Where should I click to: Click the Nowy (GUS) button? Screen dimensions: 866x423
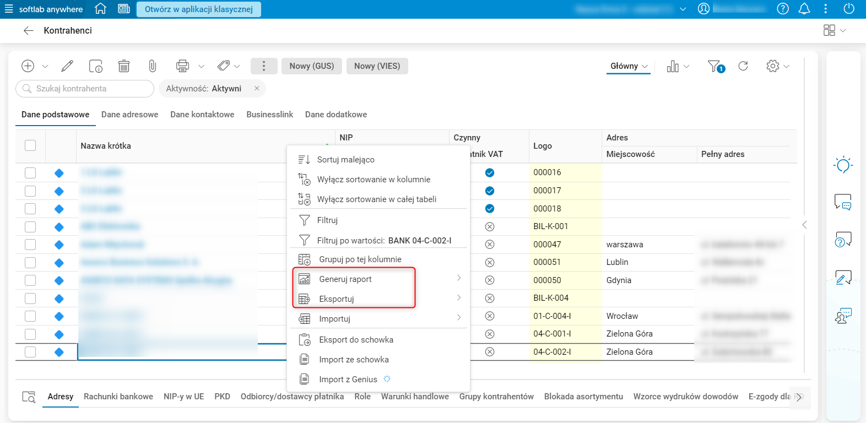312,66
